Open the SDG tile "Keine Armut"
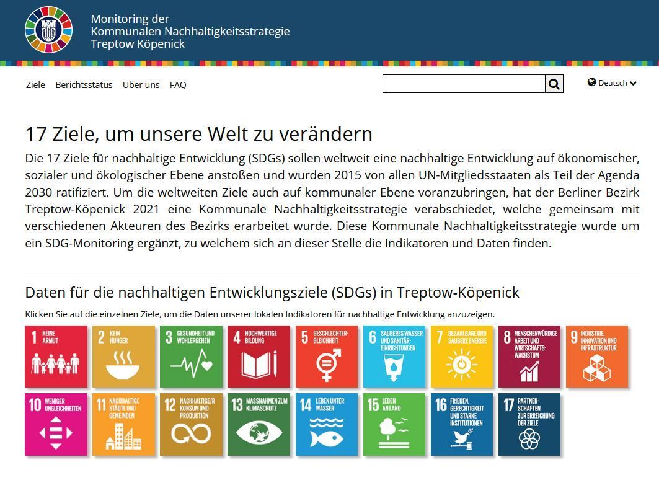The width and height of the screenshot is (659, 488). (56, 357)
